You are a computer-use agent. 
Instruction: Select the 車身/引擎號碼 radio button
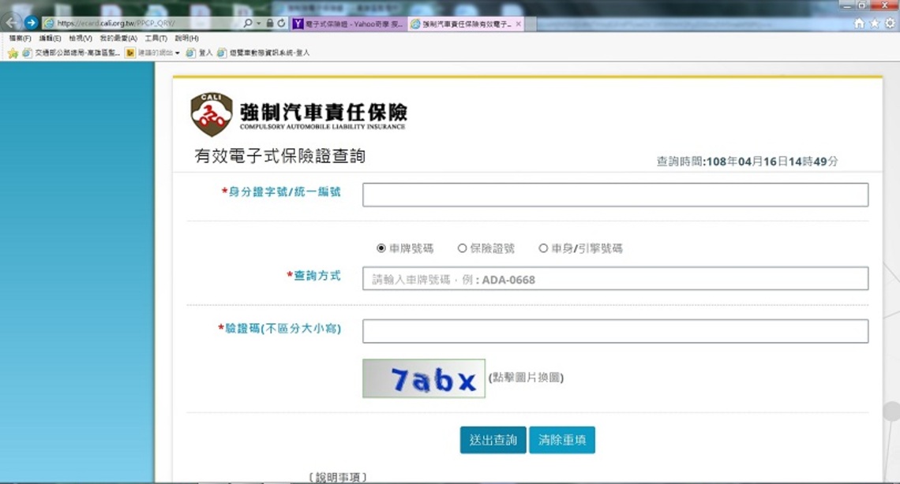(x=543, y=248)
